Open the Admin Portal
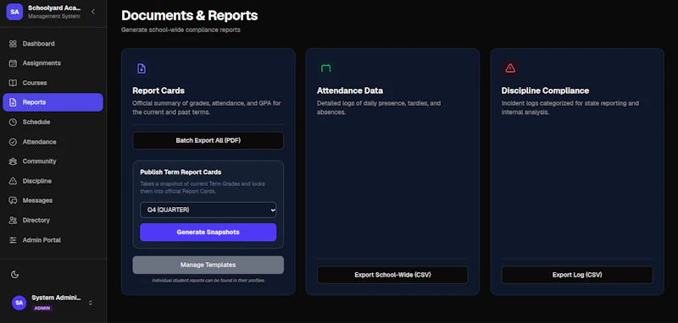Viewport: 678px width, 323px height. 53,240
